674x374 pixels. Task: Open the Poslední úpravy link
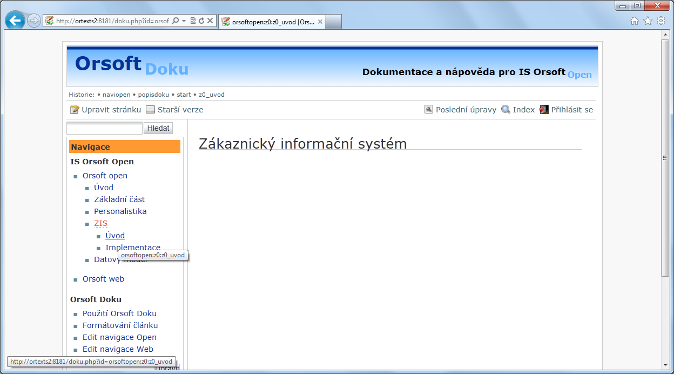pyautogui.click(x=466, y=110)
